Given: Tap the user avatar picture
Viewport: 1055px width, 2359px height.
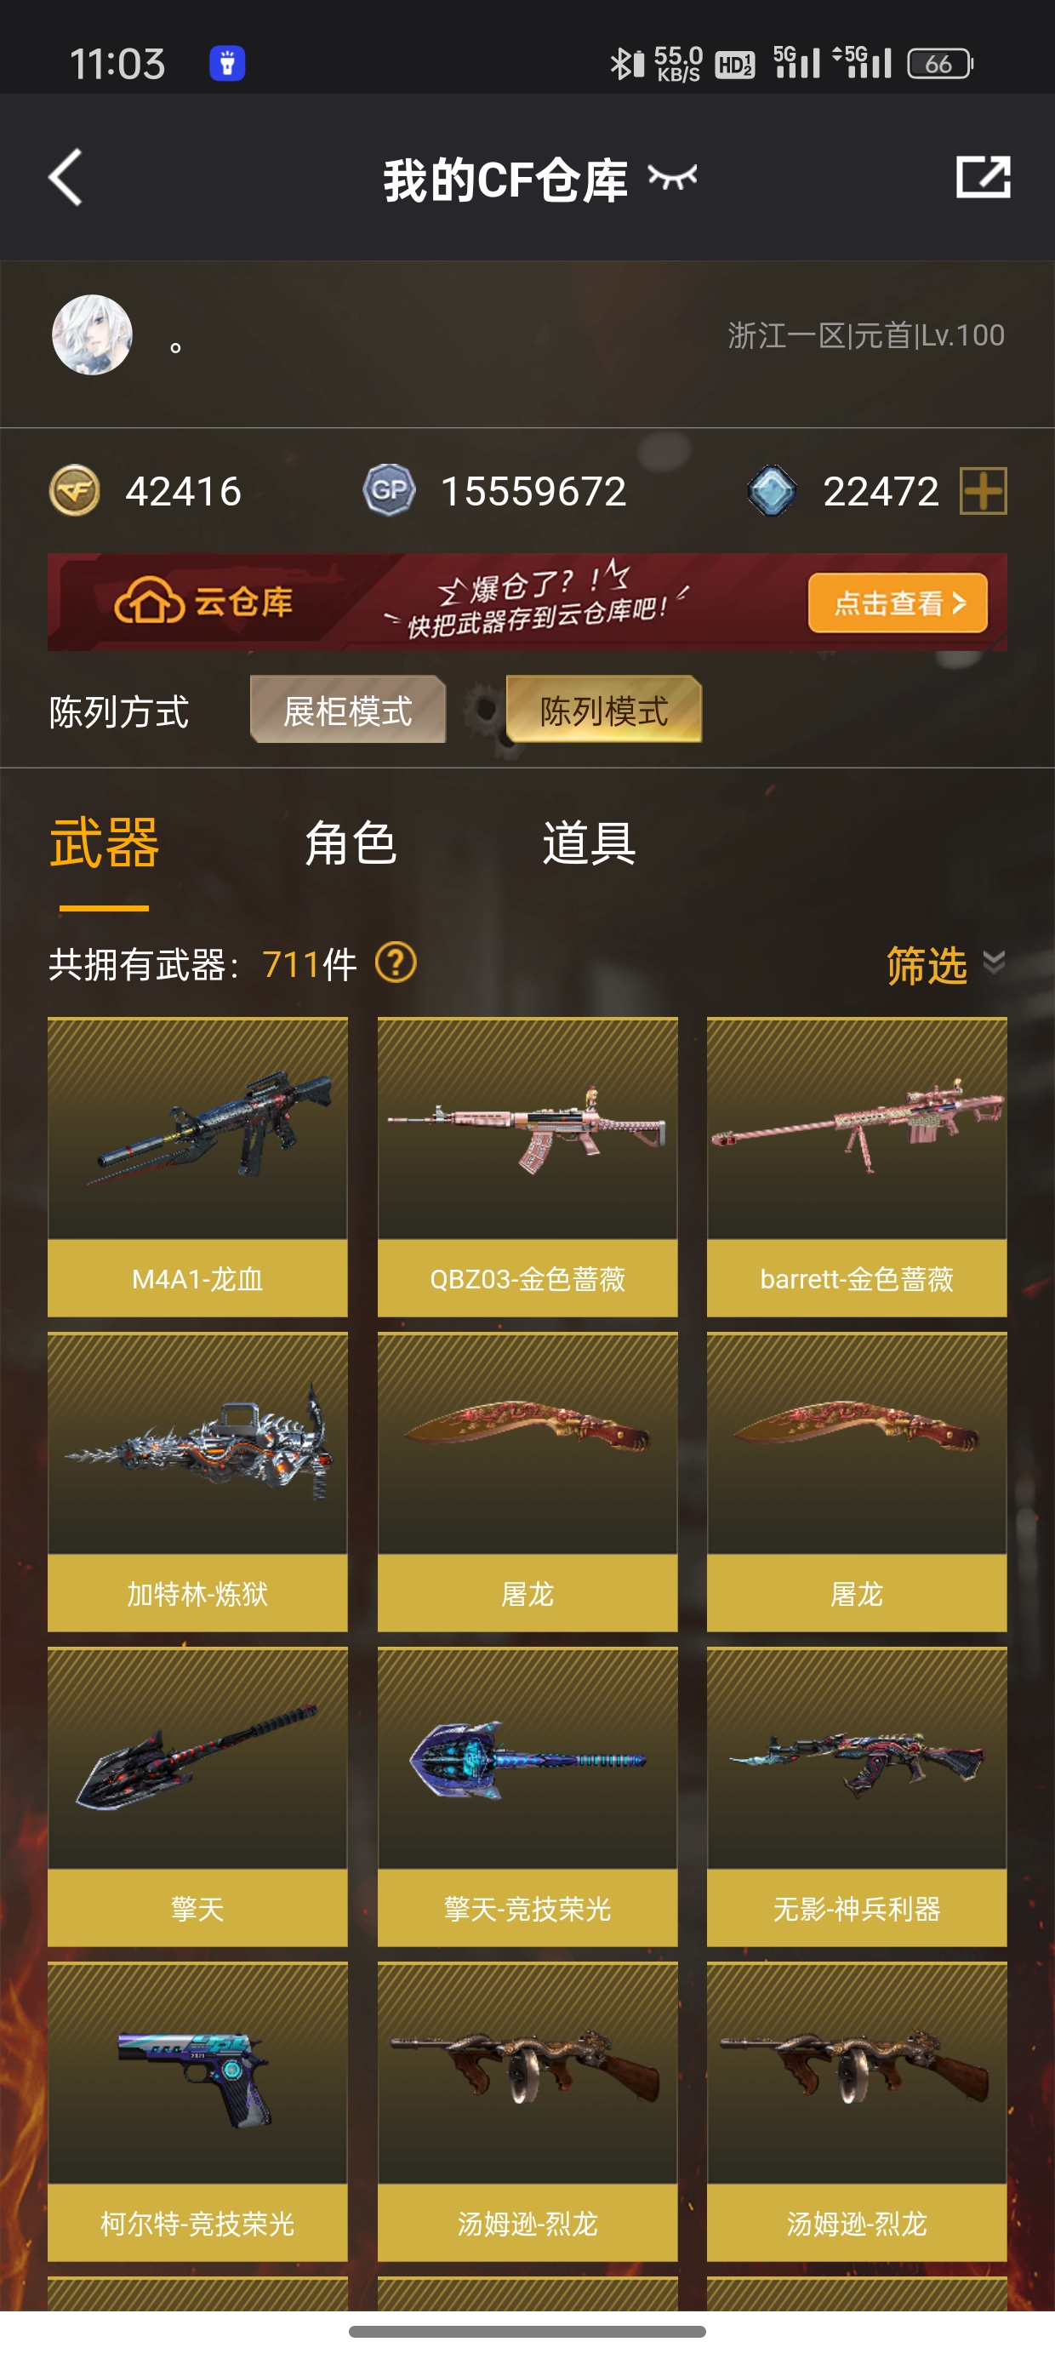Looking at the screenshot, I should pyautogui.click(x=92, y=334).
